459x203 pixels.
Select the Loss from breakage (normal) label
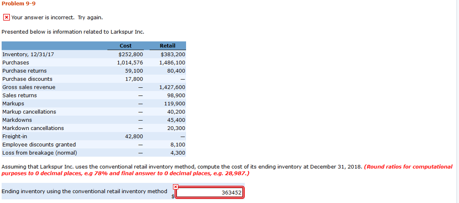pos(40,153)
